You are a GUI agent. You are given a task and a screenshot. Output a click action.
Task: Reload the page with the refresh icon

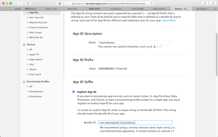point(151,4)
